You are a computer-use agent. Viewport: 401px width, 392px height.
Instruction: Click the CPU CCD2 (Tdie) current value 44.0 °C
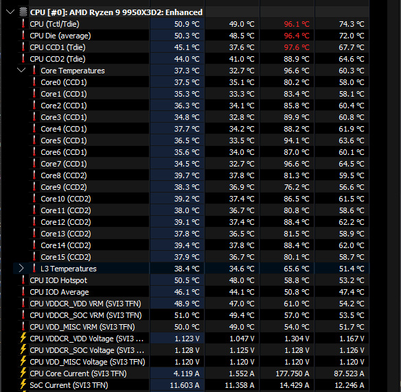pyautogui.click(x=187, y=59)
